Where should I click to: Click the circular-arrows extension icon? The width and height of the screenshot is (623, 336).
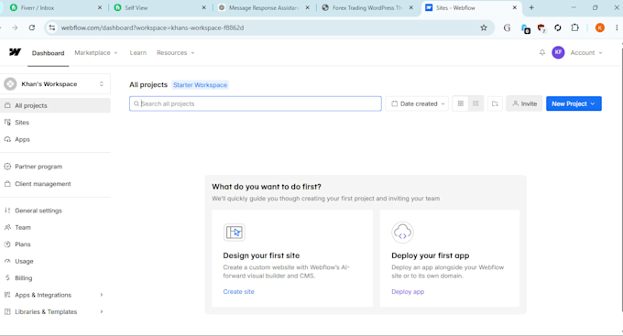[558, 27]
